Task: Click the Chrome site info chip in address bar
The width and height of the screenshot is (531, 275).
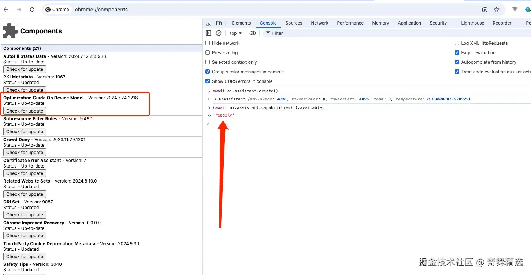Action: 57,10
